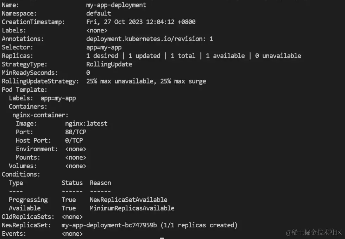The height and width of the screenshot is (239, 345).
Task: Select the RollingUpdate strategy type text
Action: [109, 64]
